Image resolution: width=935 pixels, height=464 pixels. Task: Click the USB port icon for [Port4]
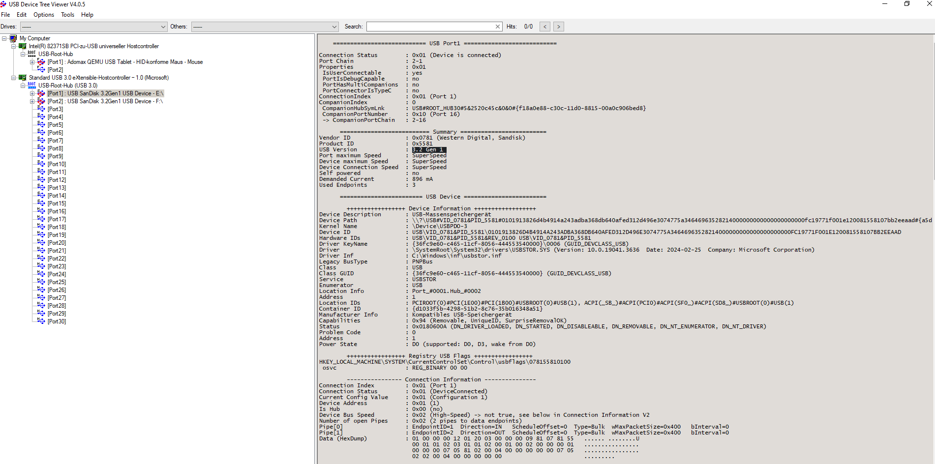tap(41, 117)
